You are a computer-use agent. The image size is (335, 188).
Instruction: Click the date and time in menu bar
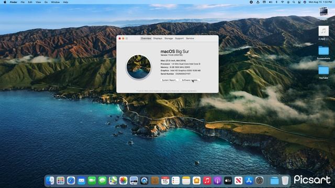click(x=320, y=2)
